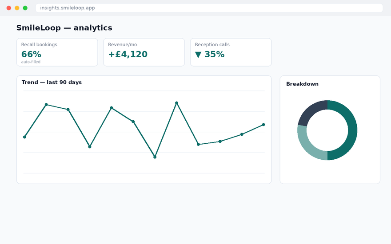The width and height of the screenshot is (391, 244).
Task: Click the last data point of trend line
Action: 263,125
